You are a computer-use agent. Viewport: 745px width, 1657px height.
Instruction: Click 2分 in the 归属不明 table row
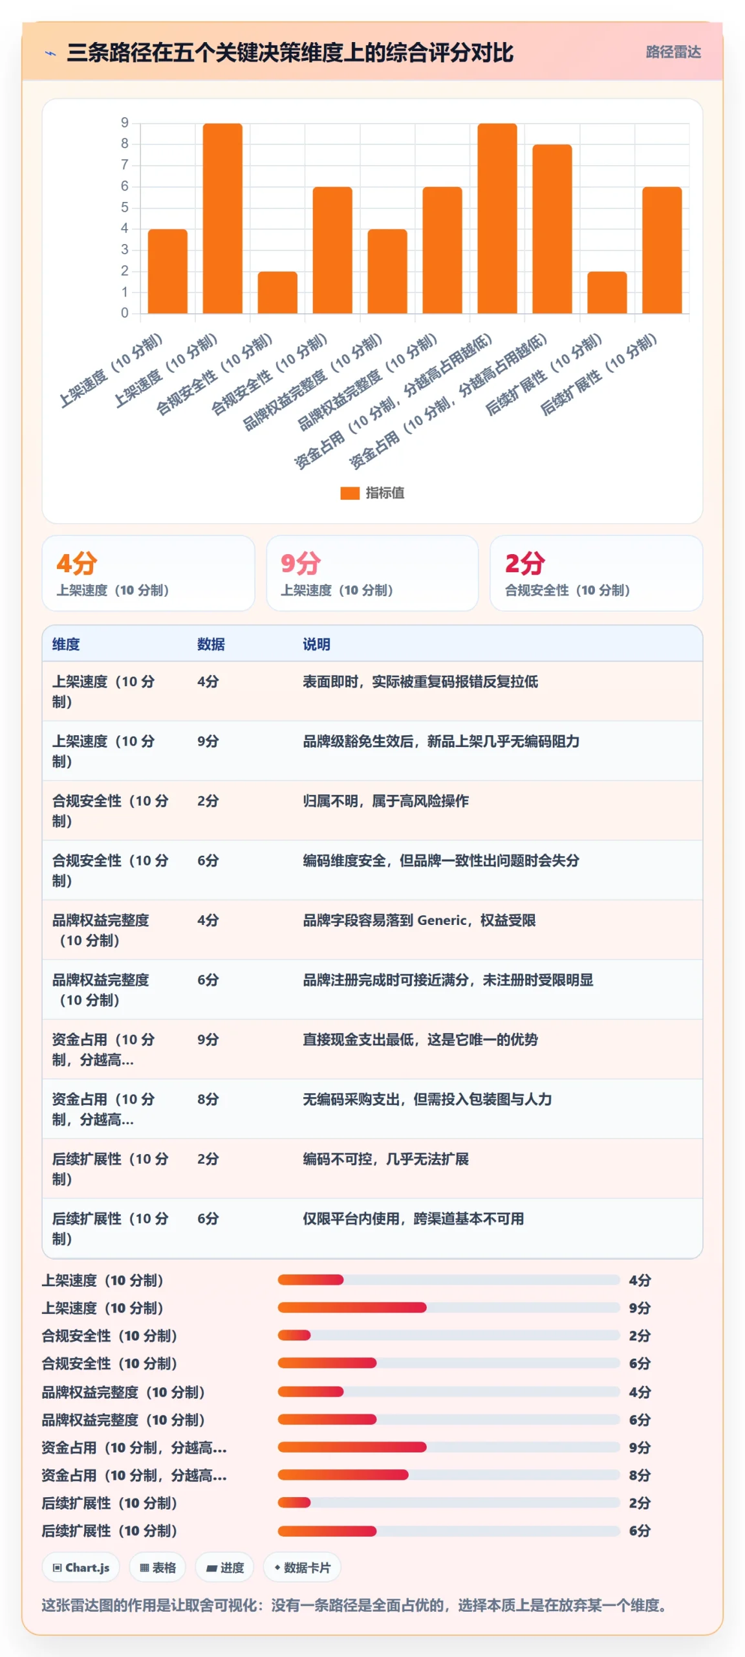coord(208,801)
